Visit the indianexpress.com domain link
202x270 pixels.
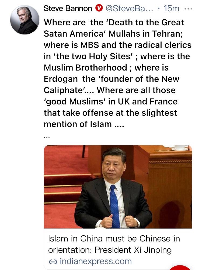click(x=96, y=261)
